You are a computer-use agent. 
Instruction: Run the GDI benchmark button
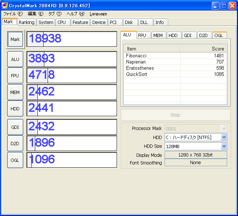pos(15,127)
